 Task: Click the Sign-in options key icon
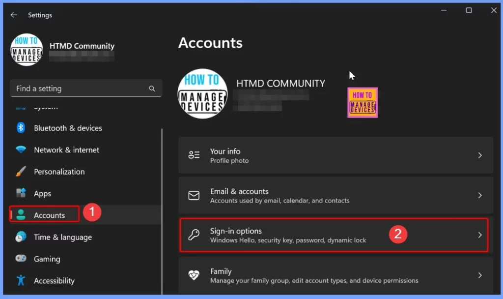194,235
